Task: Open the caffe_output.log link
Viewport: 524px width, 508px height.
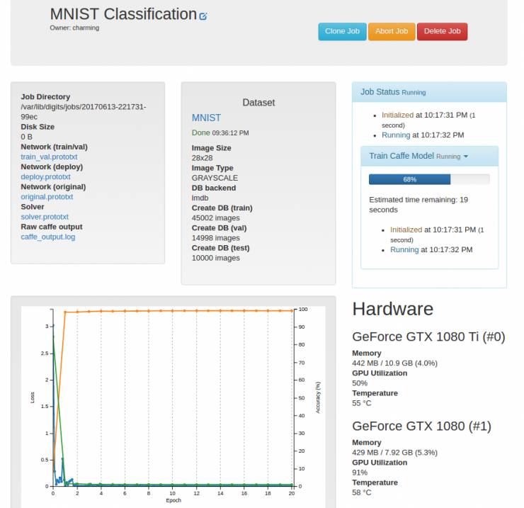Action: (47, 237)
